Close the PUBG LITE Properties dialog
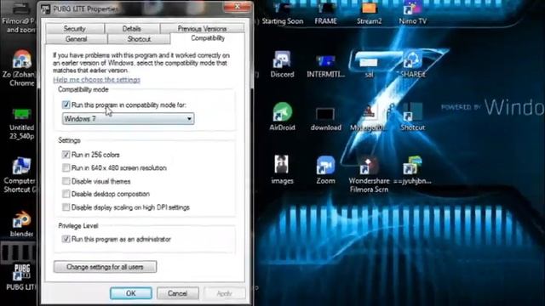545x306 pixels. pyautogui.click(x=238, y=7)
